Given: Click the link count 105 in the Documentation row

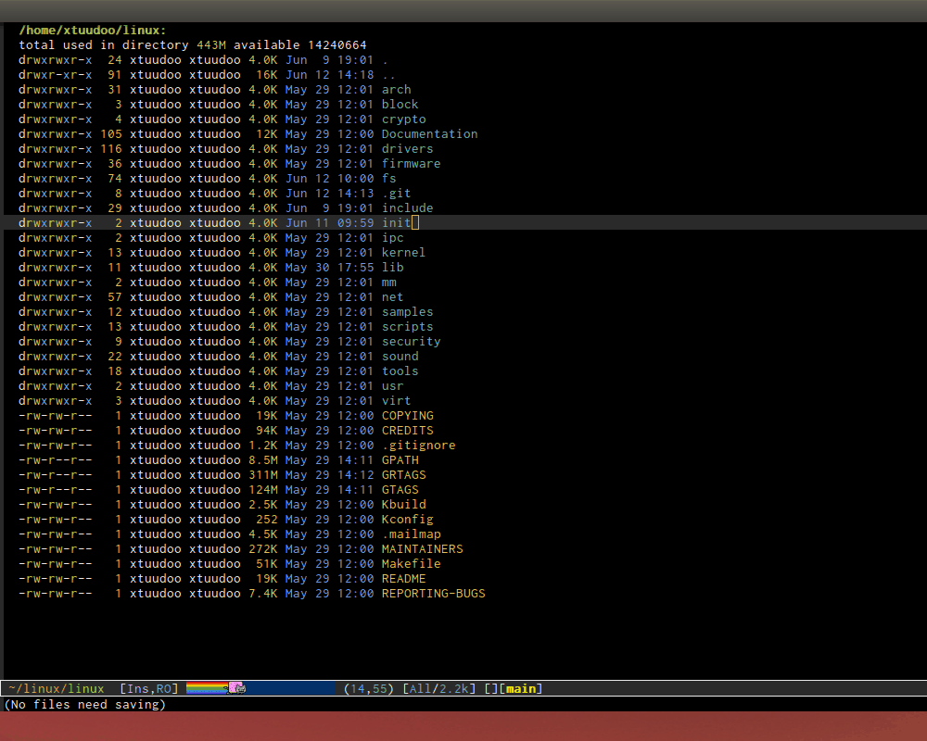Looking at the screenshot, I should [x=110, y=134].
